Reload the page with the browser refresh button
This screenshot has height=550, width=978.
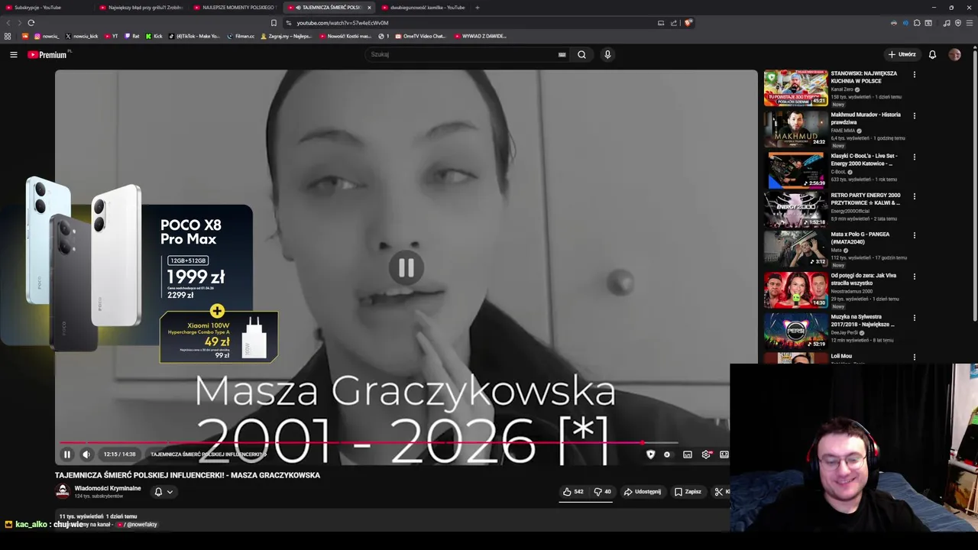(31, 23)
